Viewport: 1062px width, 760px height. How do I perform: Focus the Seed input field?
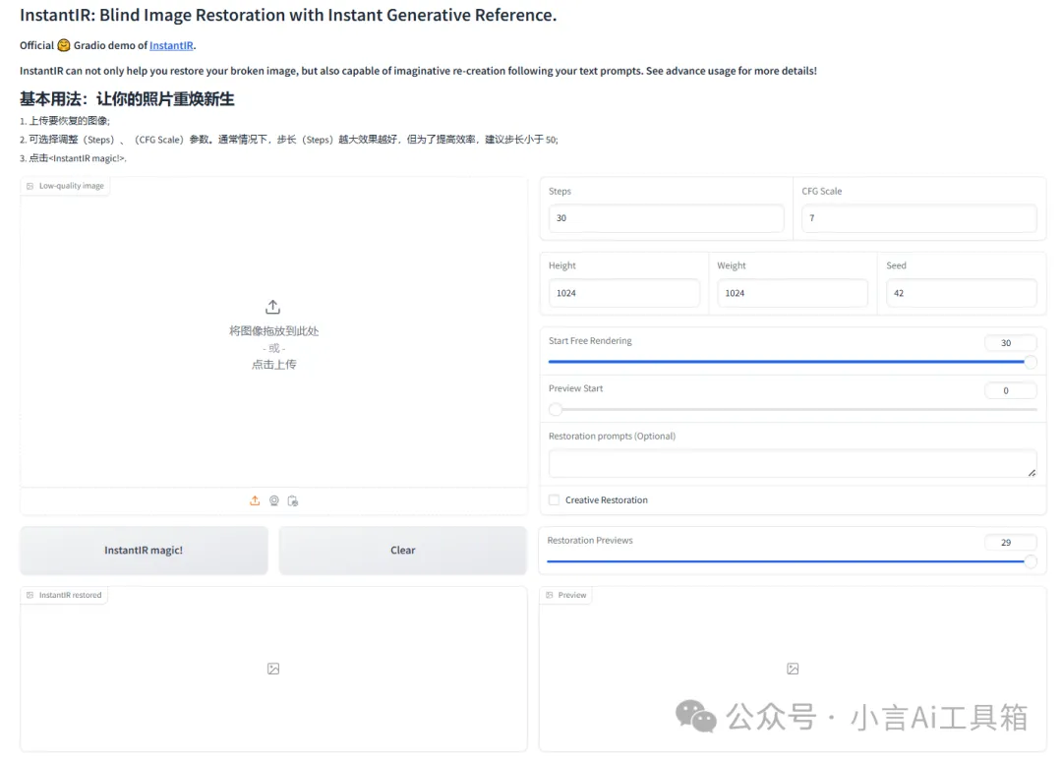click(x=961, y=293)
